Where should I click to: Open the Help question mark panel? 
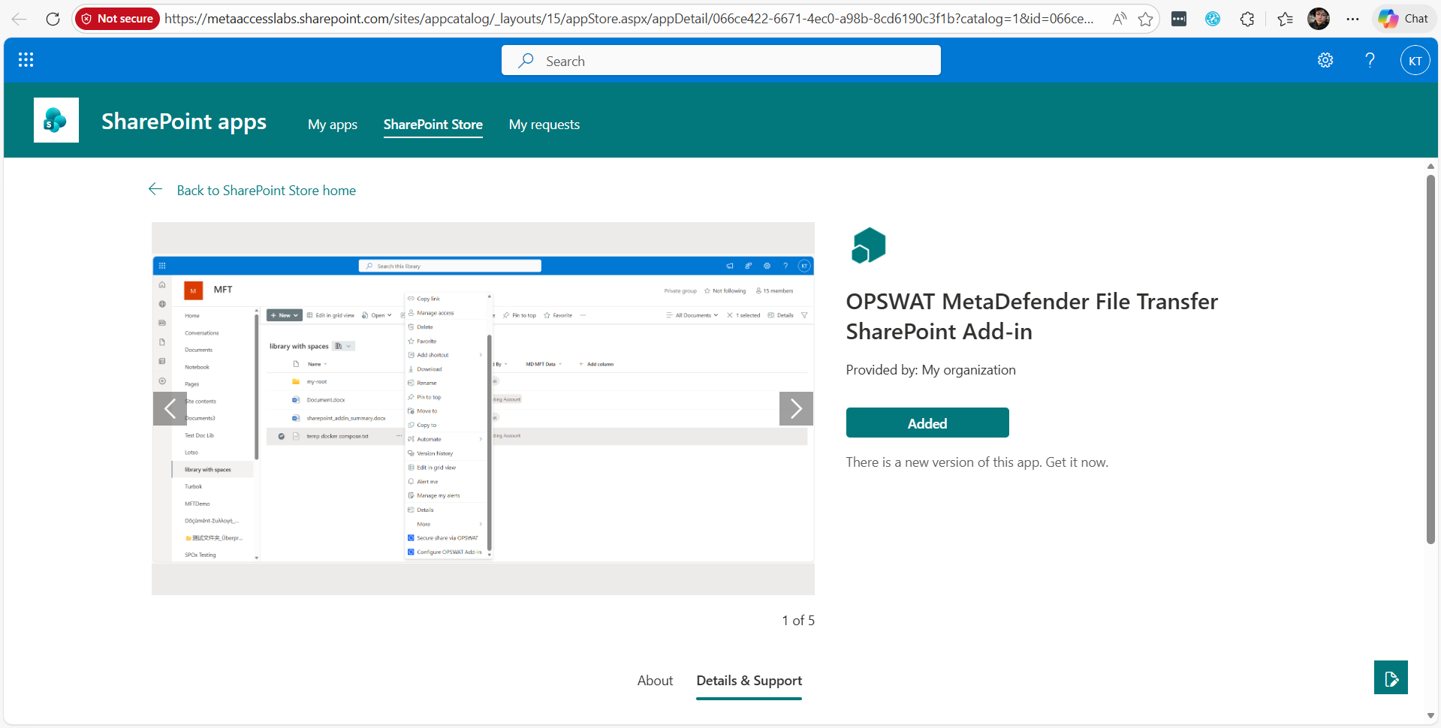click(1370, 60)
